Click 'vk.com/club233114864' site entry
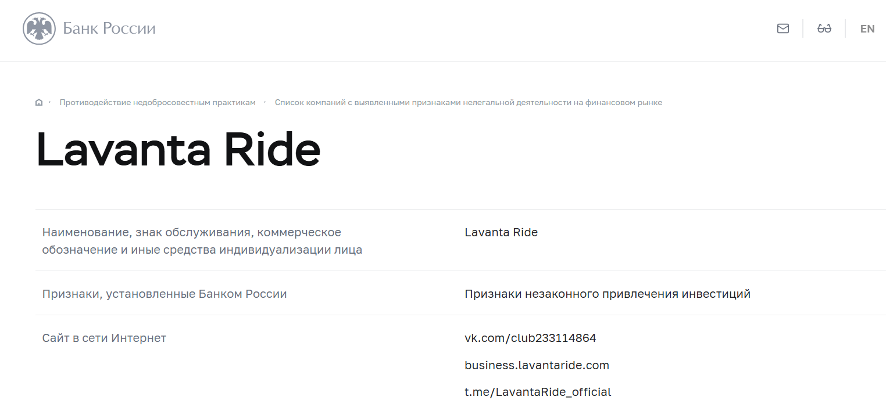This screenshot has height=418, width=886. [530, 338]
